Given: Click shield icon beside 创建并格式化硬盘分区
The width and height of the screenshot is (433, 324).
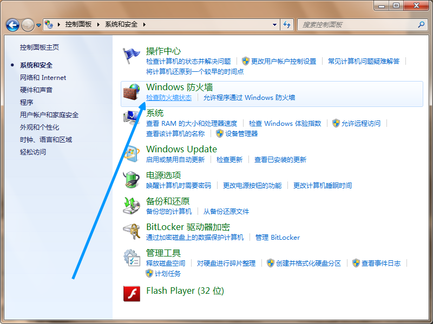Looking at the screenshot, I should [x=270, y=263].
